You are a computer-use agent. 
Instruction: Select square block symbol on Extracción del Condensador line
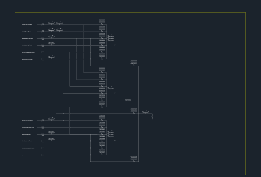(43, 25)
